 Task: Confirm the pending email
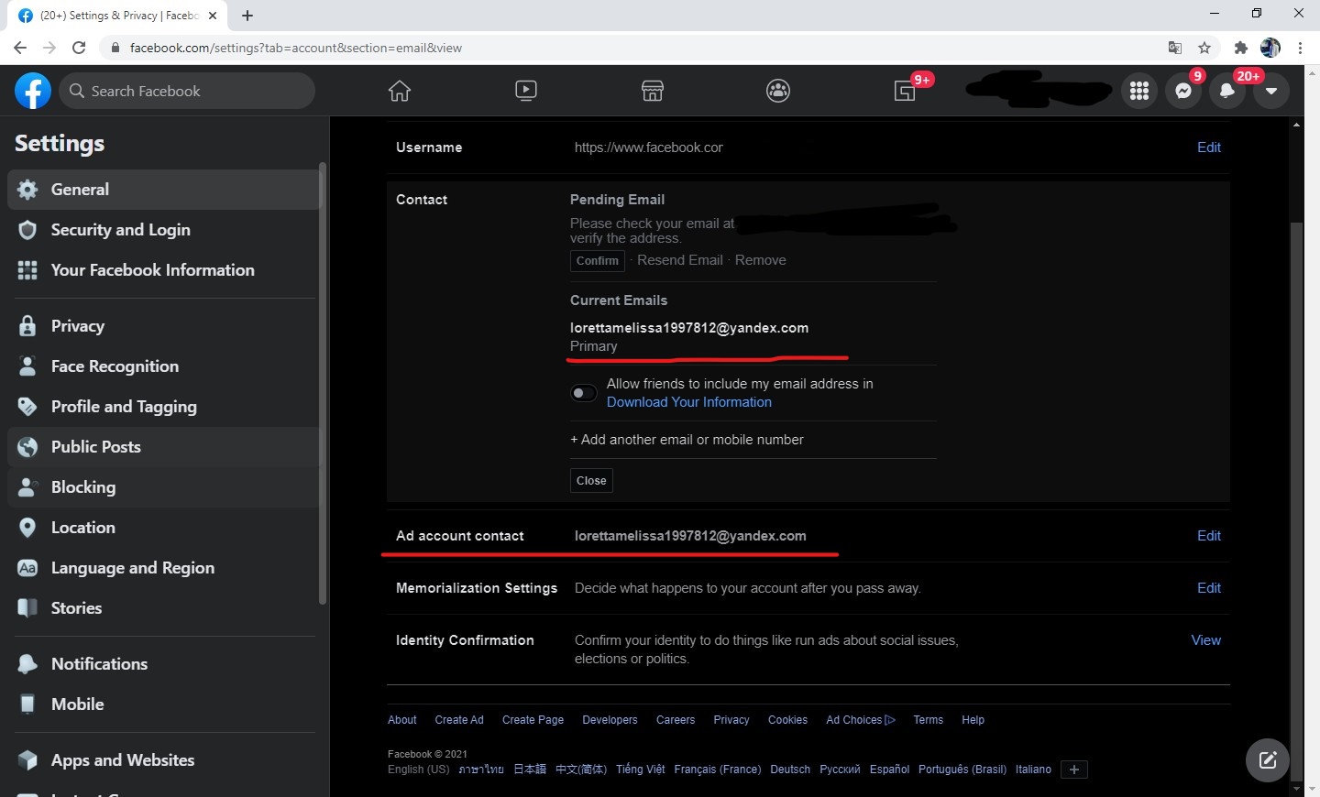(x=598, y=261)
